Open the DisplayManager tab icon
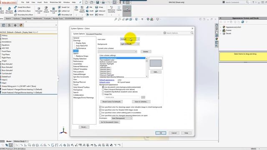This screenshot has width=267, height=150. pos(21,25)
